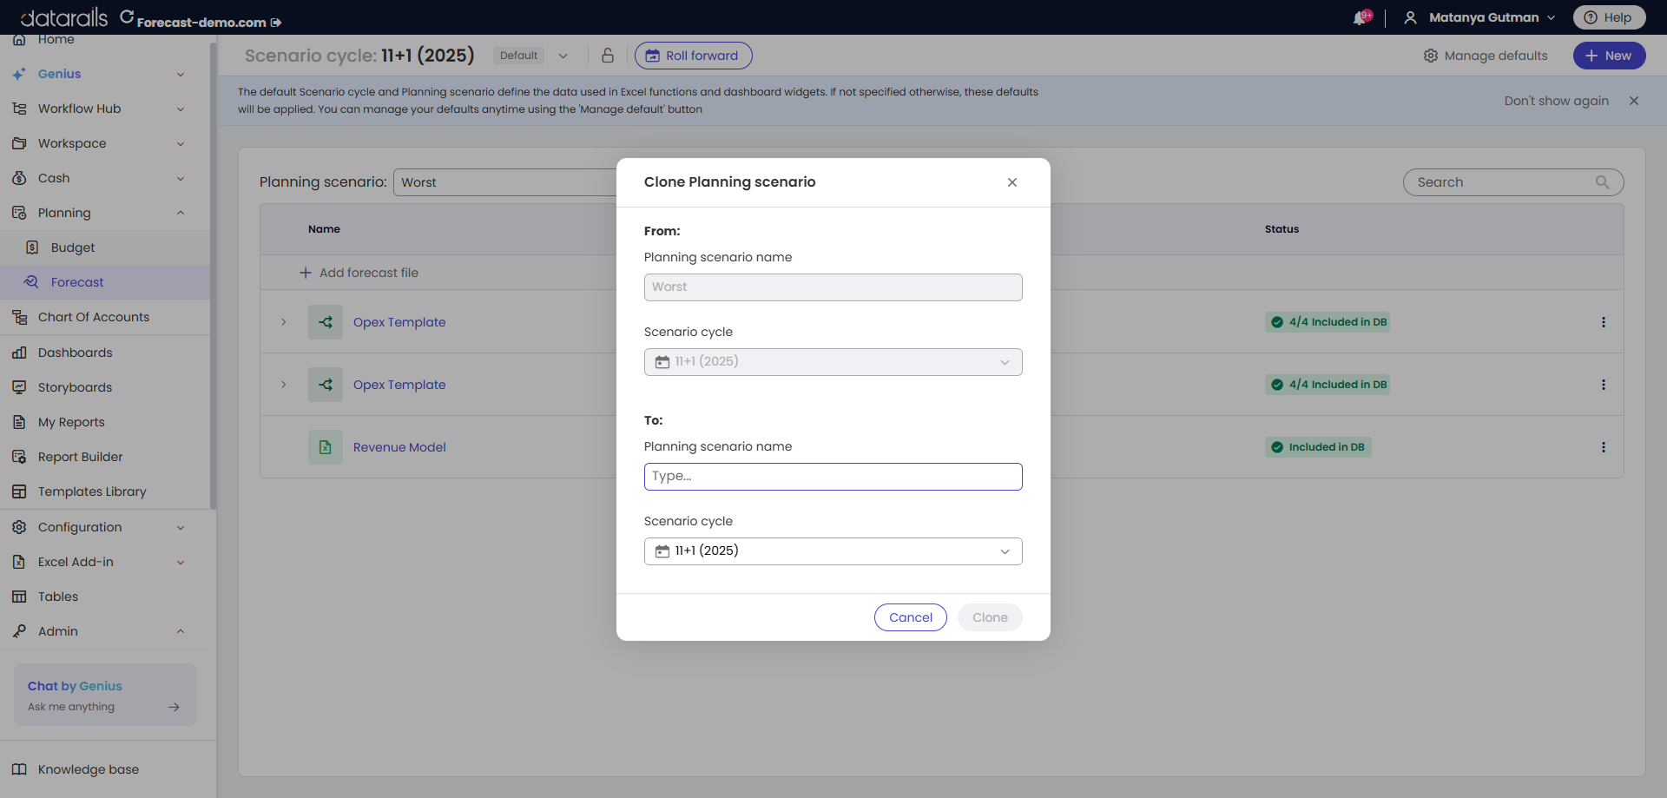Click the Clone button in dialog
The height and width of the screenshot is (798, 1667).
(990, 617)
